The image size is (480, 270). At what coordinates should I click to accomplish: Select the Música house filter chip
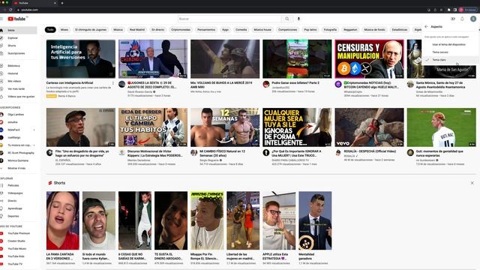pyautogui.click(x=262, y=30)
